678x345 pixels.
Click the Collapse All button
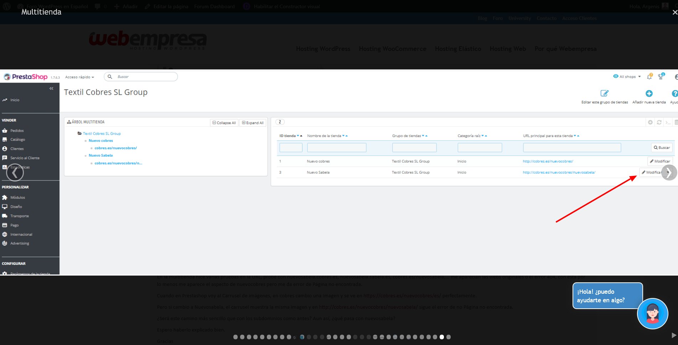224,123
